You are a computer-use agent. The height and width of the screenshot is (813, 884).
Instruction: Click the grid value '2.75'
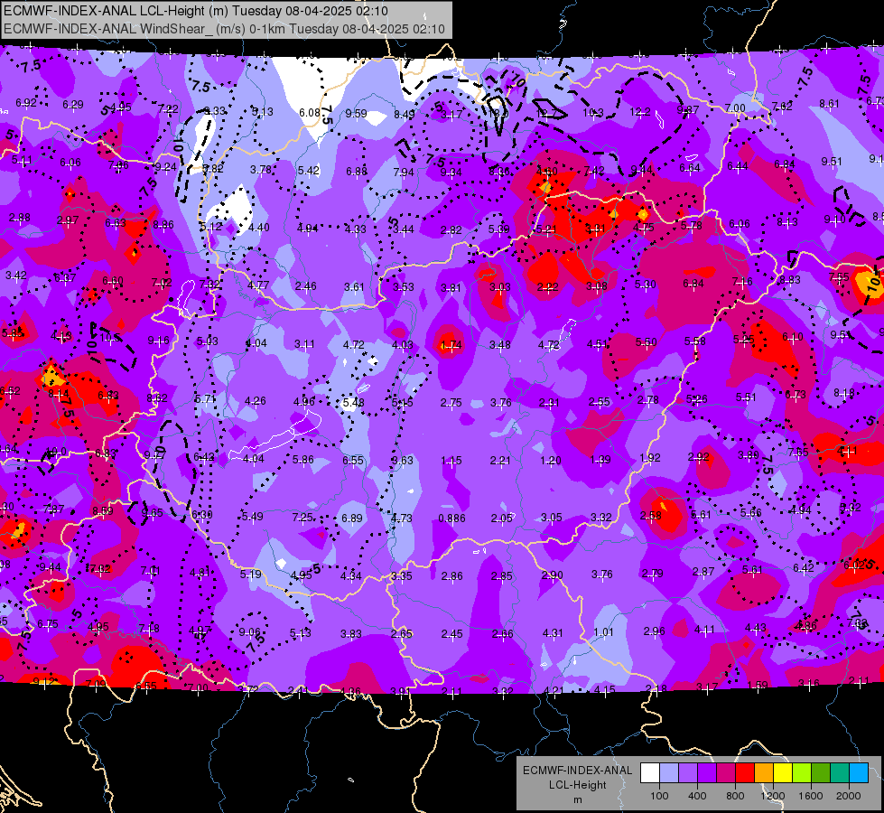point(451,403)
